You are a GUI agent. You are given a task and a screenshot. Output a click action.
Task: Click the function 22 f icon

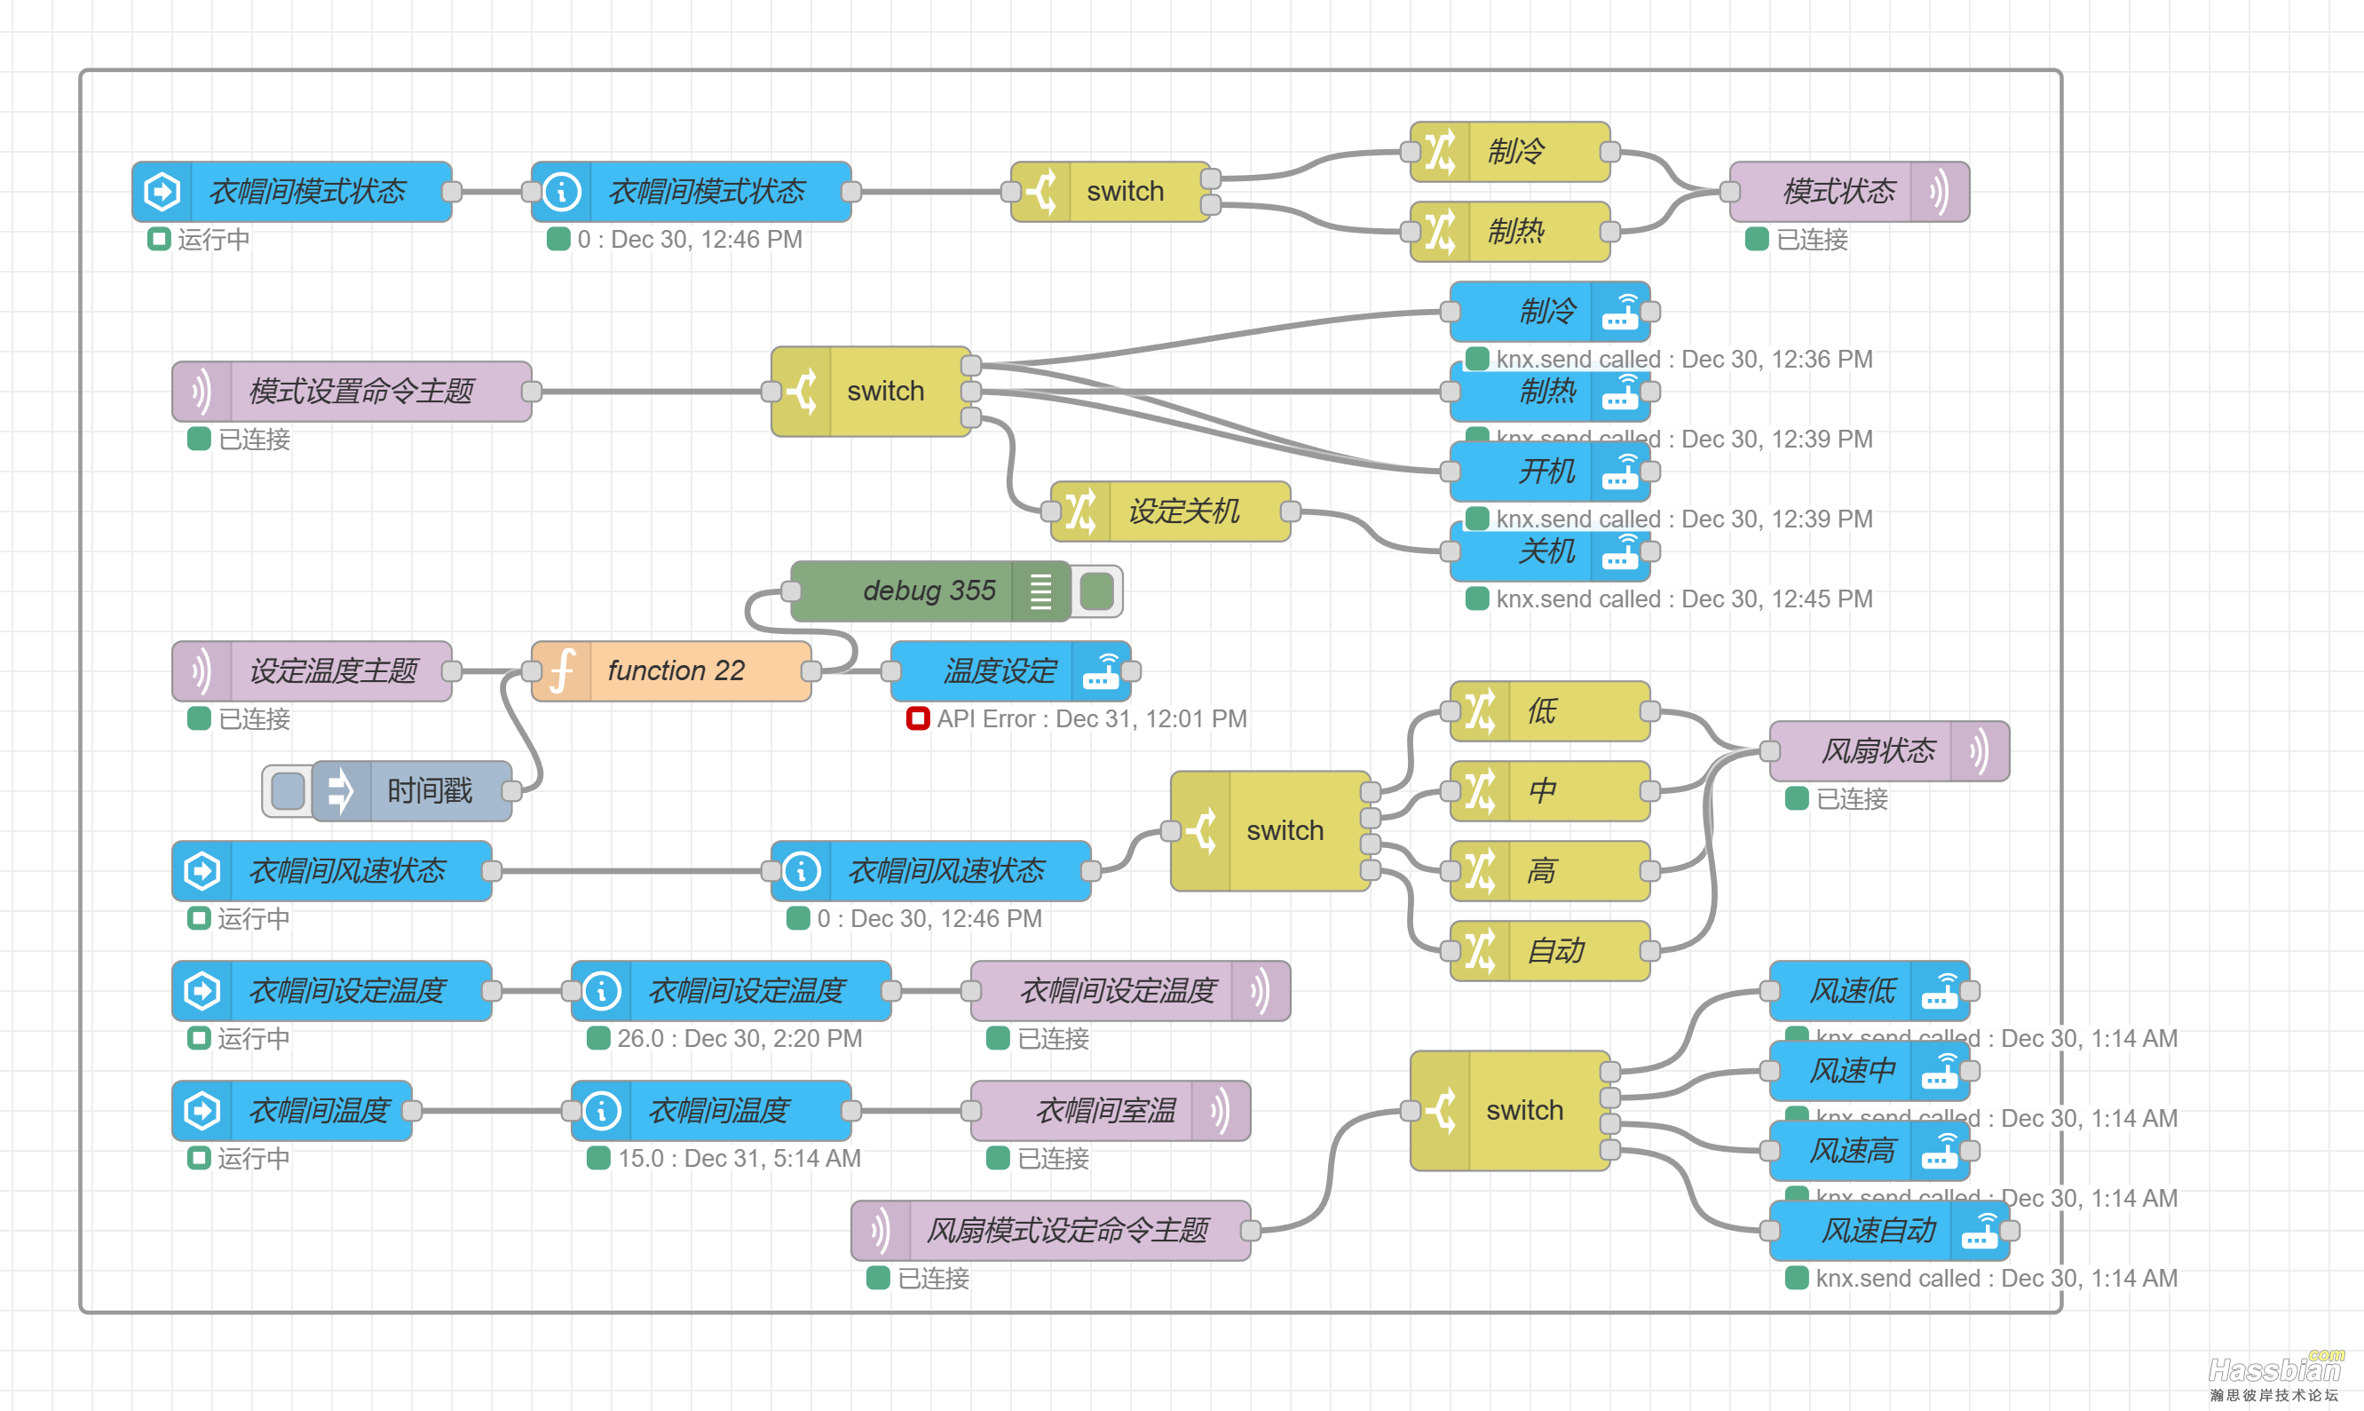point(562,671)
